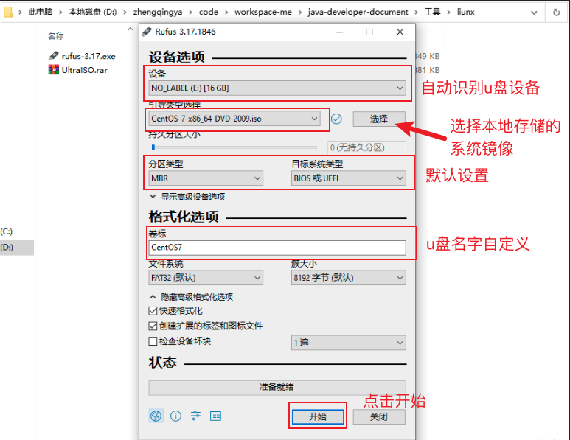Click 准备就绪 status progress bar

tap(277, 388)
